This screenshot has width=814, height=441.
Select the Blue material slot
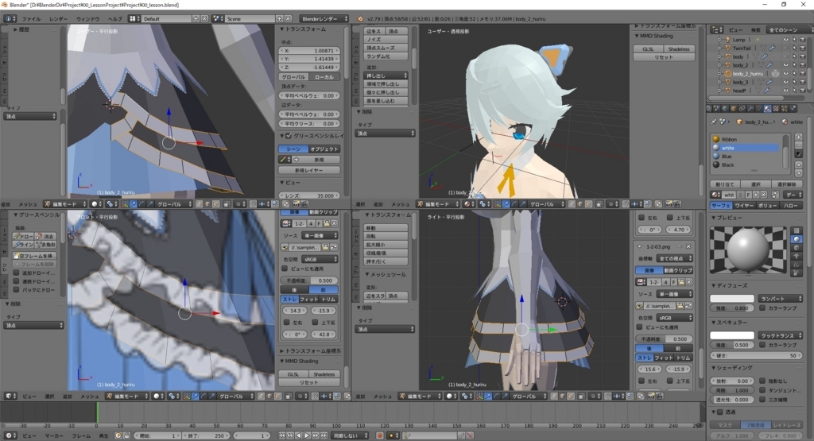click(746, 157)
